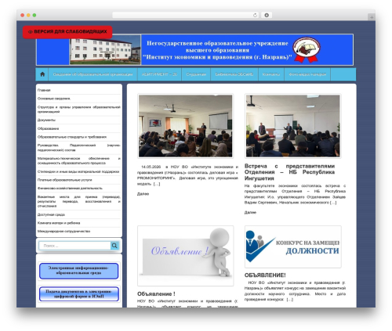
Task: Open 'Основные сведения' sidebar link
Action: [x=54, y=99]
